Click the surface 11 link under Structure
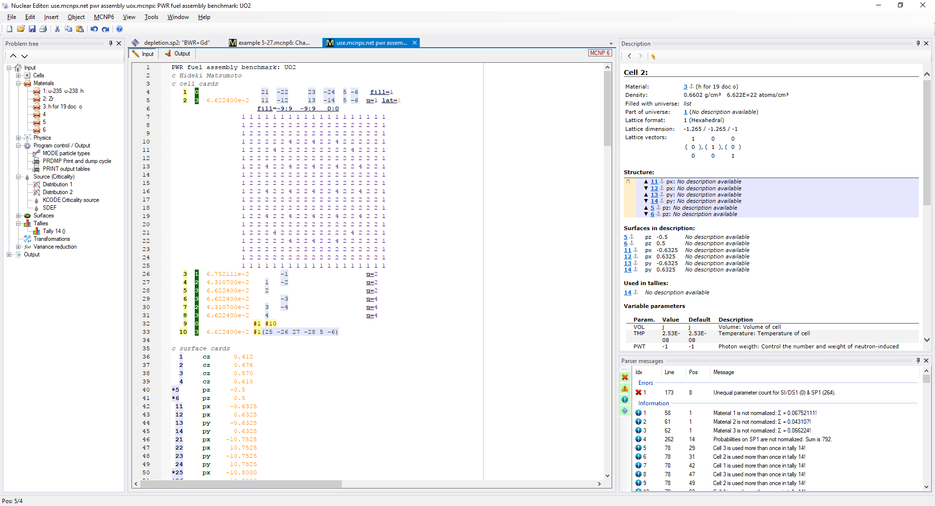 point(654,181)
